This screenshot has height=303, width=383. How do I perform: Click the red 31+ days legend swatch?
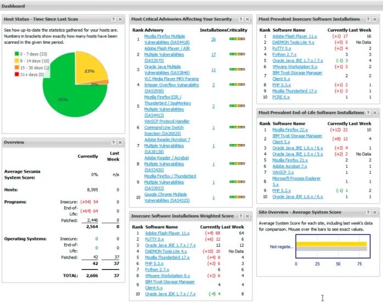pyautogui.click(x=16, y=74)
